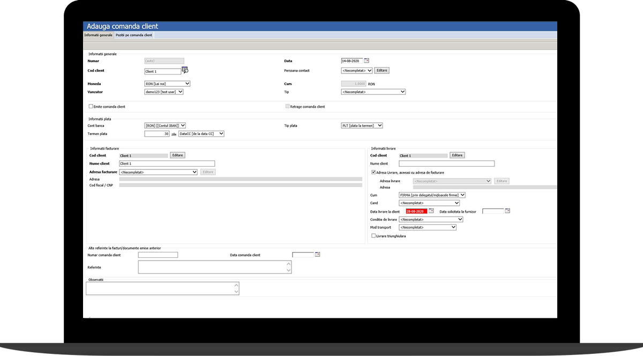Open the Tip plata dropdown

point(362,125)
